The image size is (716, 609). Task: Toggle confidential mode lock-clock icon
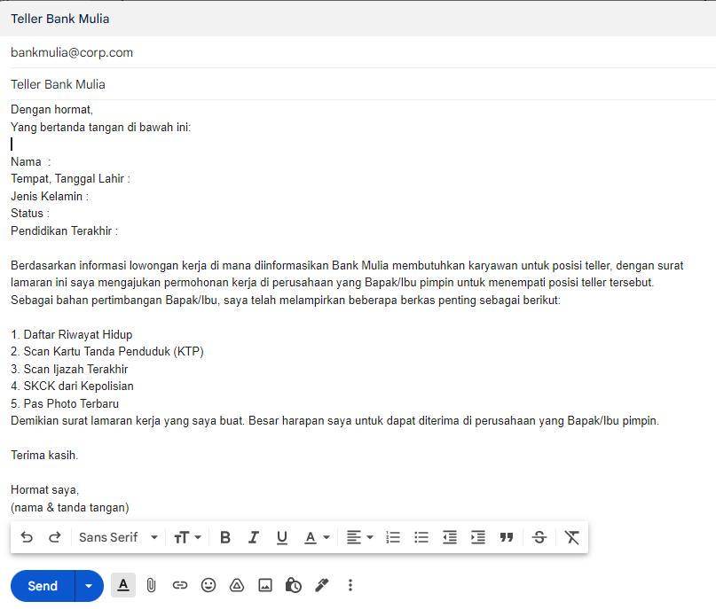293,585
